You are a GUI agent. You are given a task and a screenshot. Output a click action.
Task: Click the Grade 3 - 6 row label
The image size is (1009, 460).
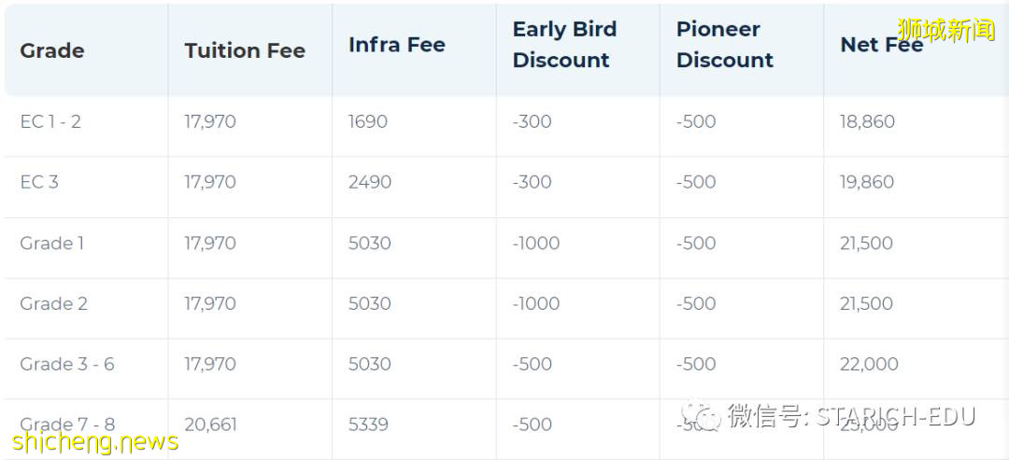[67, 364]
